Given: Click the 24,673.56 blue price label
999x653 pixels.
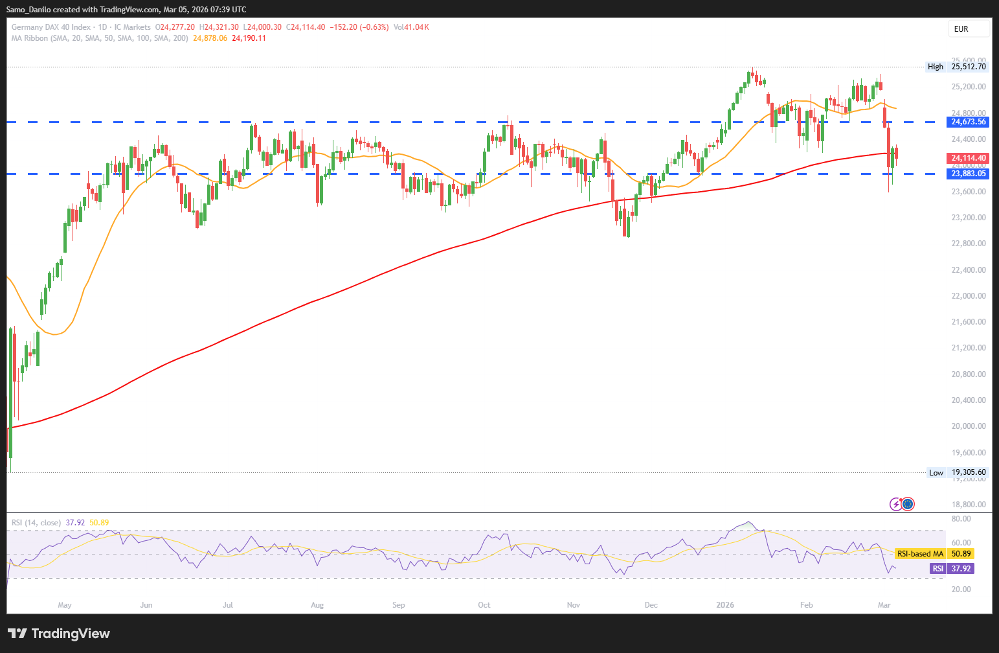Looking at the screenshot, I should click(969, 122).
